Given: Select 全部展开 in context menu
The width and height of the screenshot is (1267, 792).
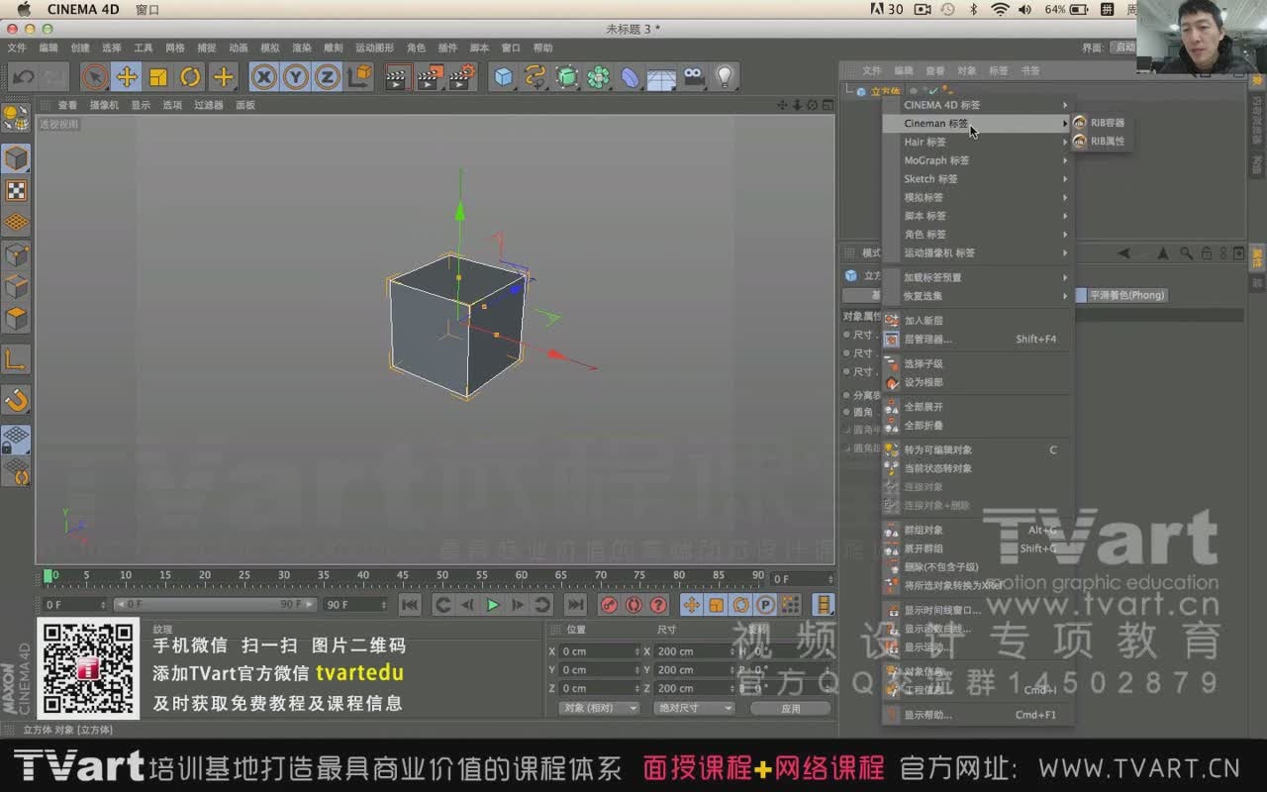Looking at the screenshot, I should click(978, 407).
